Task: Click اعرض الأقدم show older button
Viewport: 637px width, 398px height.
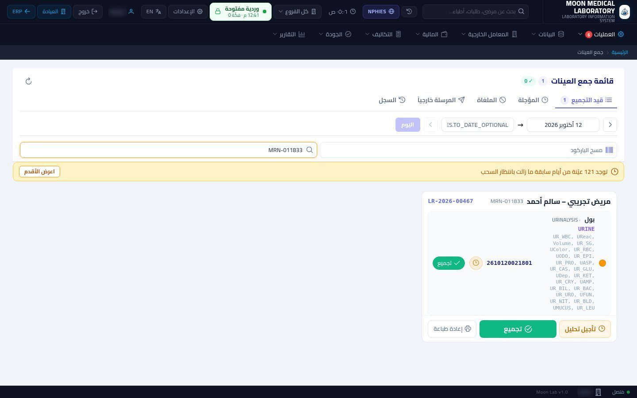Action: point(39,172)
